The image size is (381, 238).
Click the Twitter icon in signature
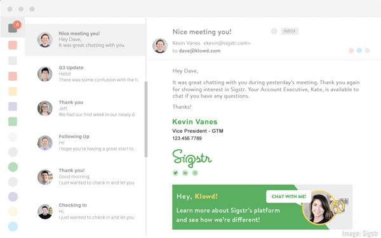(x=175, y=173)
